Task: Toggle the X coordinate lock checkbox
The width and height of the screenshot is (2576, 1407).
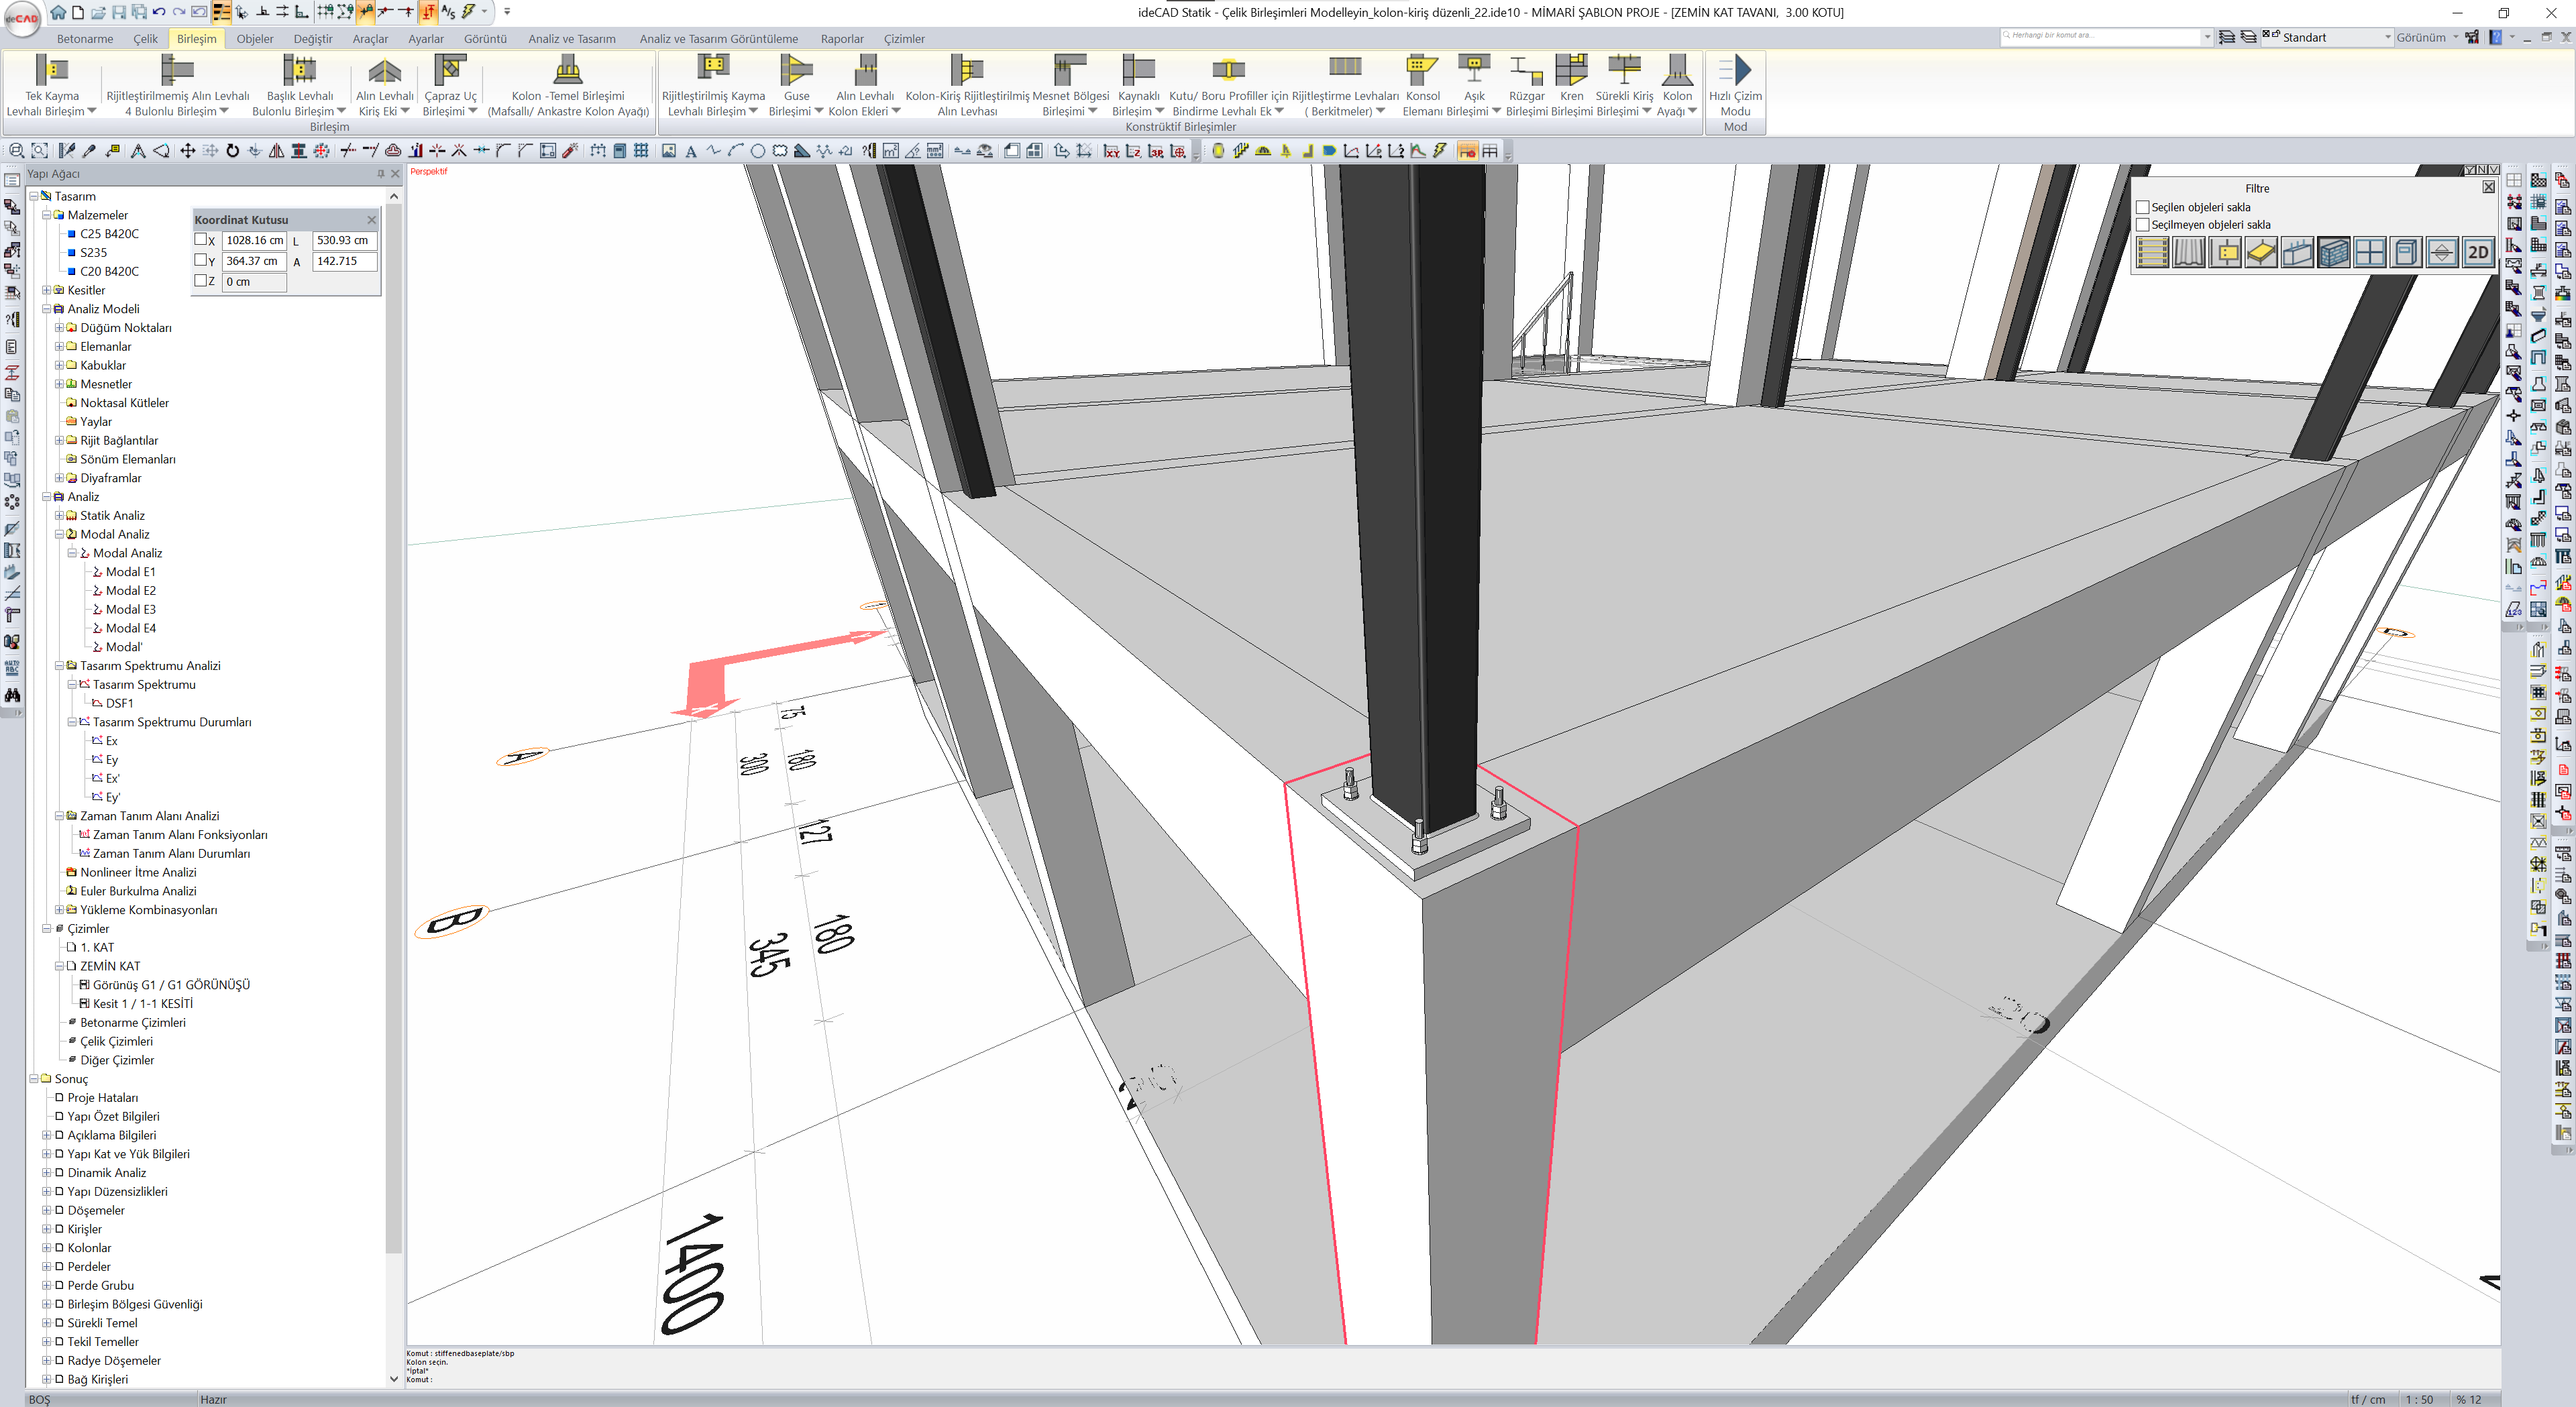Action: click(200, 240)
